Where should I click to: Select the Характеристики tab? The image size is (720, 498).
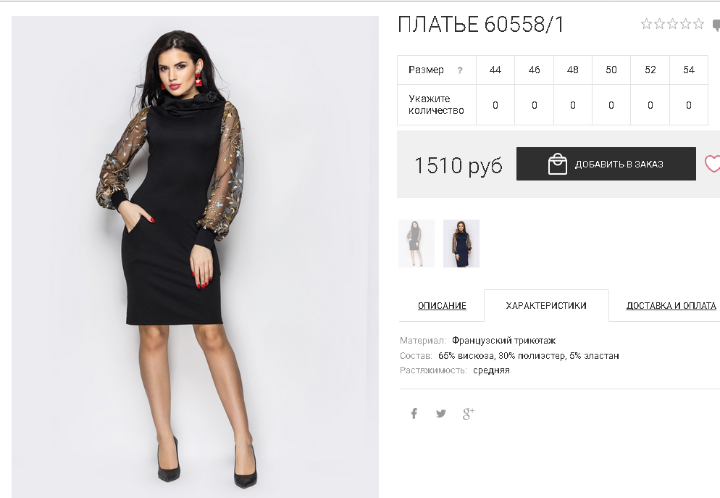(546, 305)
